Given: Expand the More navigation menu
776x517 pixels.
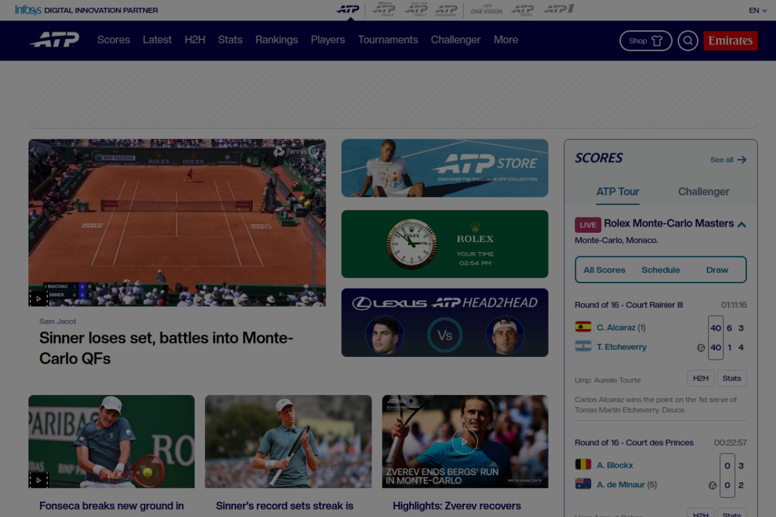Looking at the screenshot, I should point(506,40).
